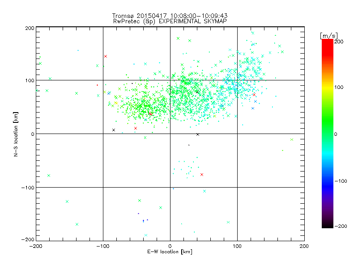The image size is (358, 268).
Task: Click y-axis tick label '-200' at bottom left
Action: pos(28,239)
